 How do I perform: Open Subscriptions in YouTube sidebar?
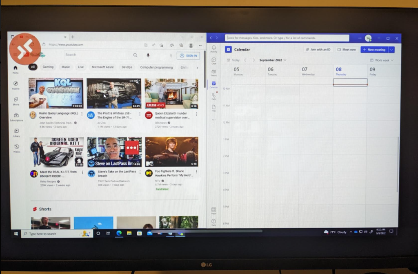(16, 117)
